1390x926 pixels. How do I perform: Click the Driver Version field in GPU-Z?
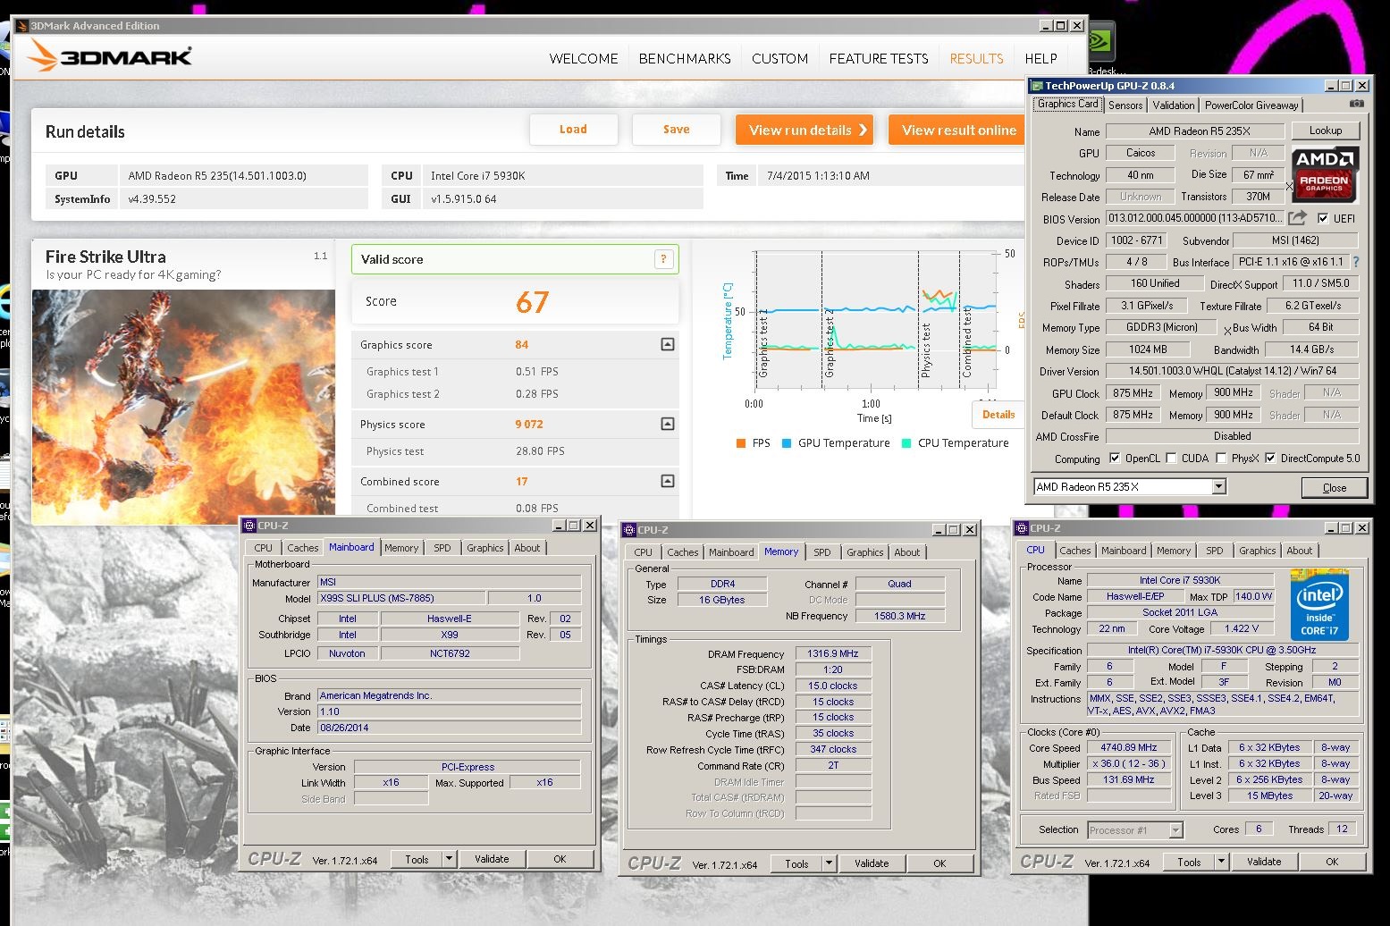pos(1232,371)
